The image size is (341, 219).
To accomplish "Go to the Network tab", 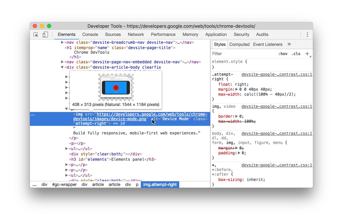I will click(136, 35).
